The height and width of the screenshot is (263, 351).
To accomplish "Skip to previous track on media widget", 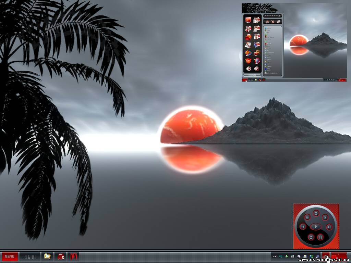I will 303,227.
